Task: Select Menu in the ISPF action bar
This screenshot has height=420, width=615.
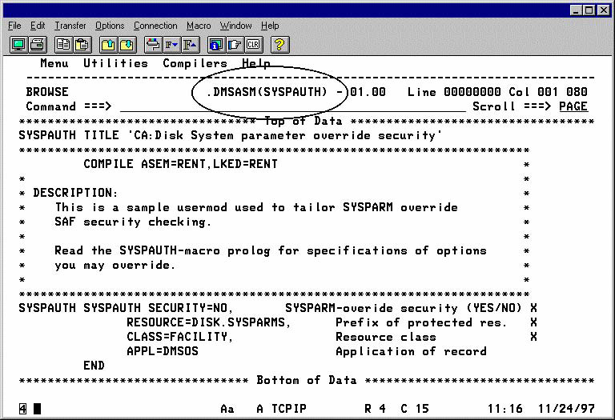Action: [x=54, y=63]
